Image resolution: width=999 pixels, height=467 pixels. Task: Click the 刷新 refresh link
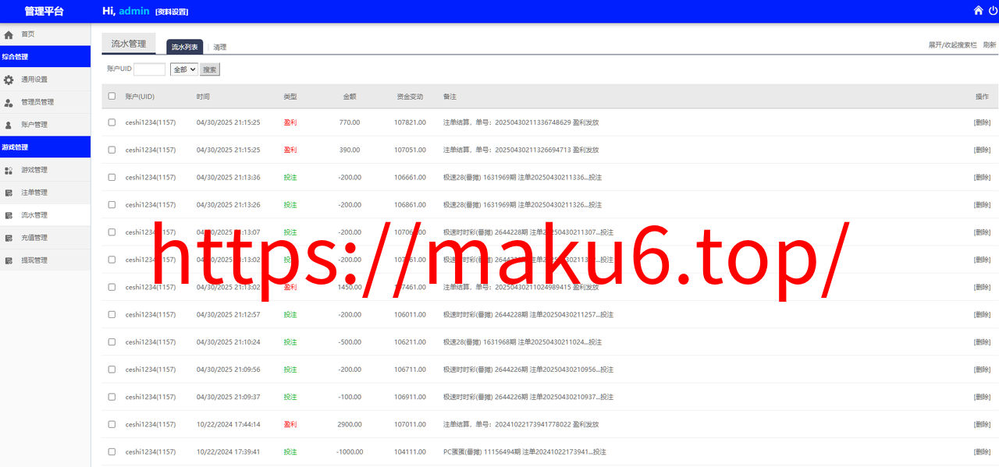point(990,45)
